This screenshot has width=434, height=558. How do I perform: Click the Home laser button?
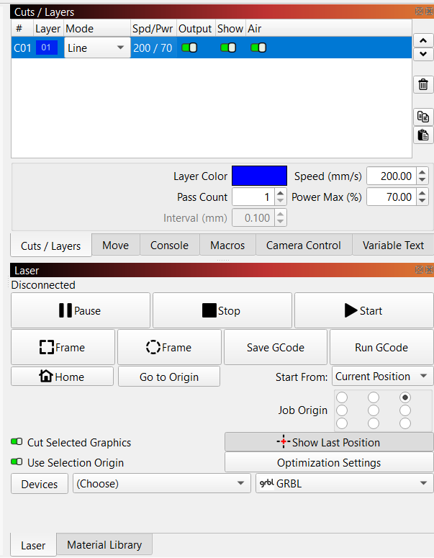(x=62, y=377)
